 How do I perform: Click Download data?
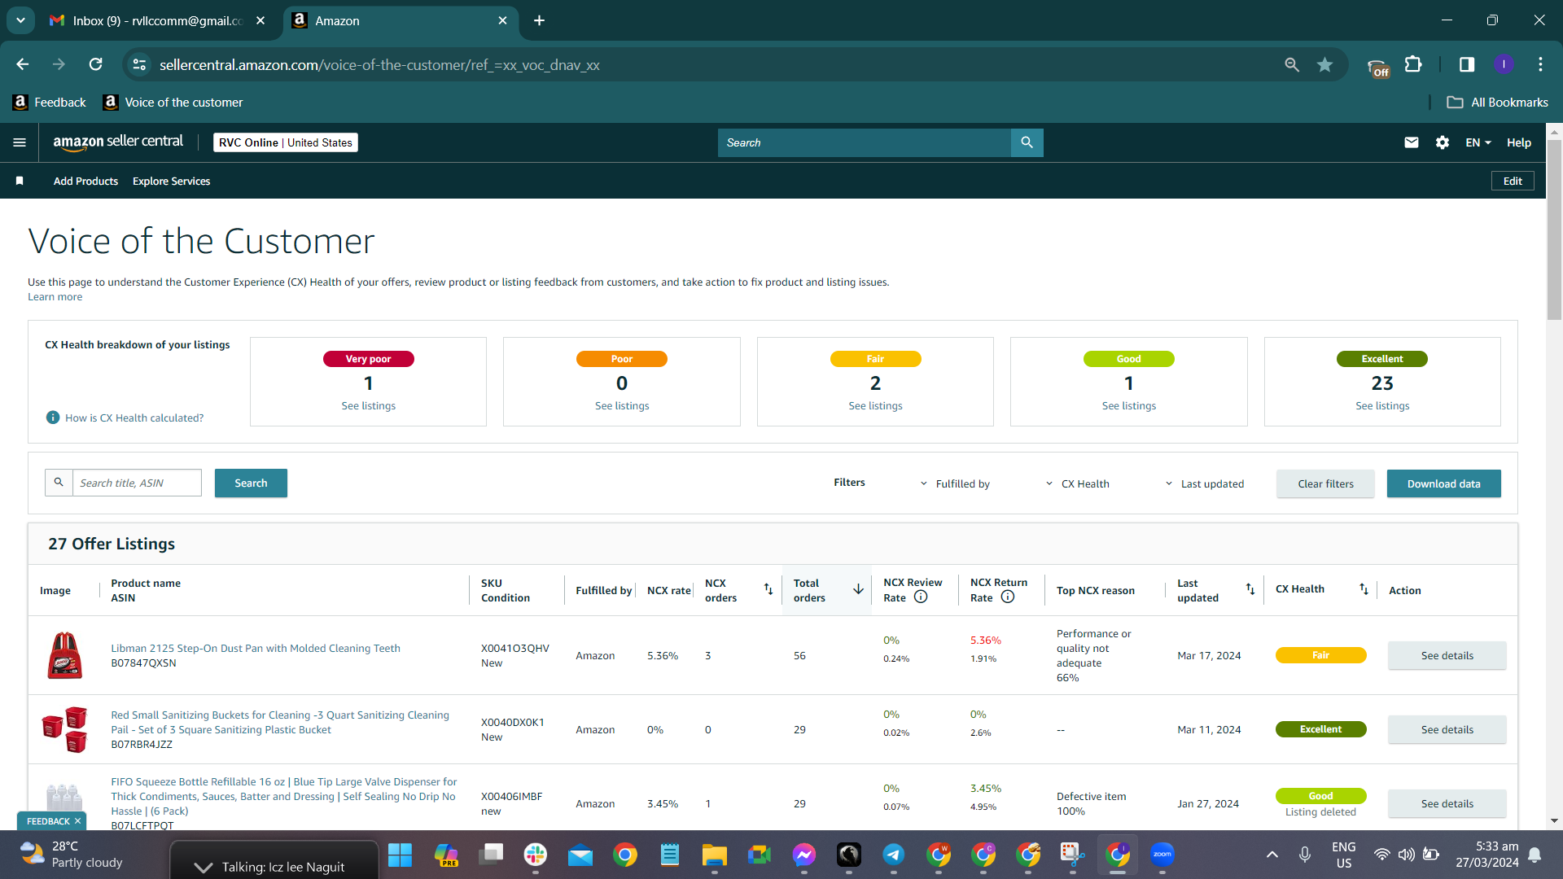click(x=1444, y=483)
